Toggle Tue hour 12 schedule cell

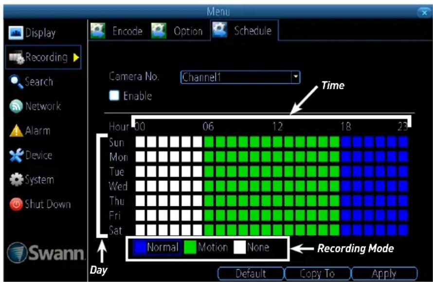[277, 171]
